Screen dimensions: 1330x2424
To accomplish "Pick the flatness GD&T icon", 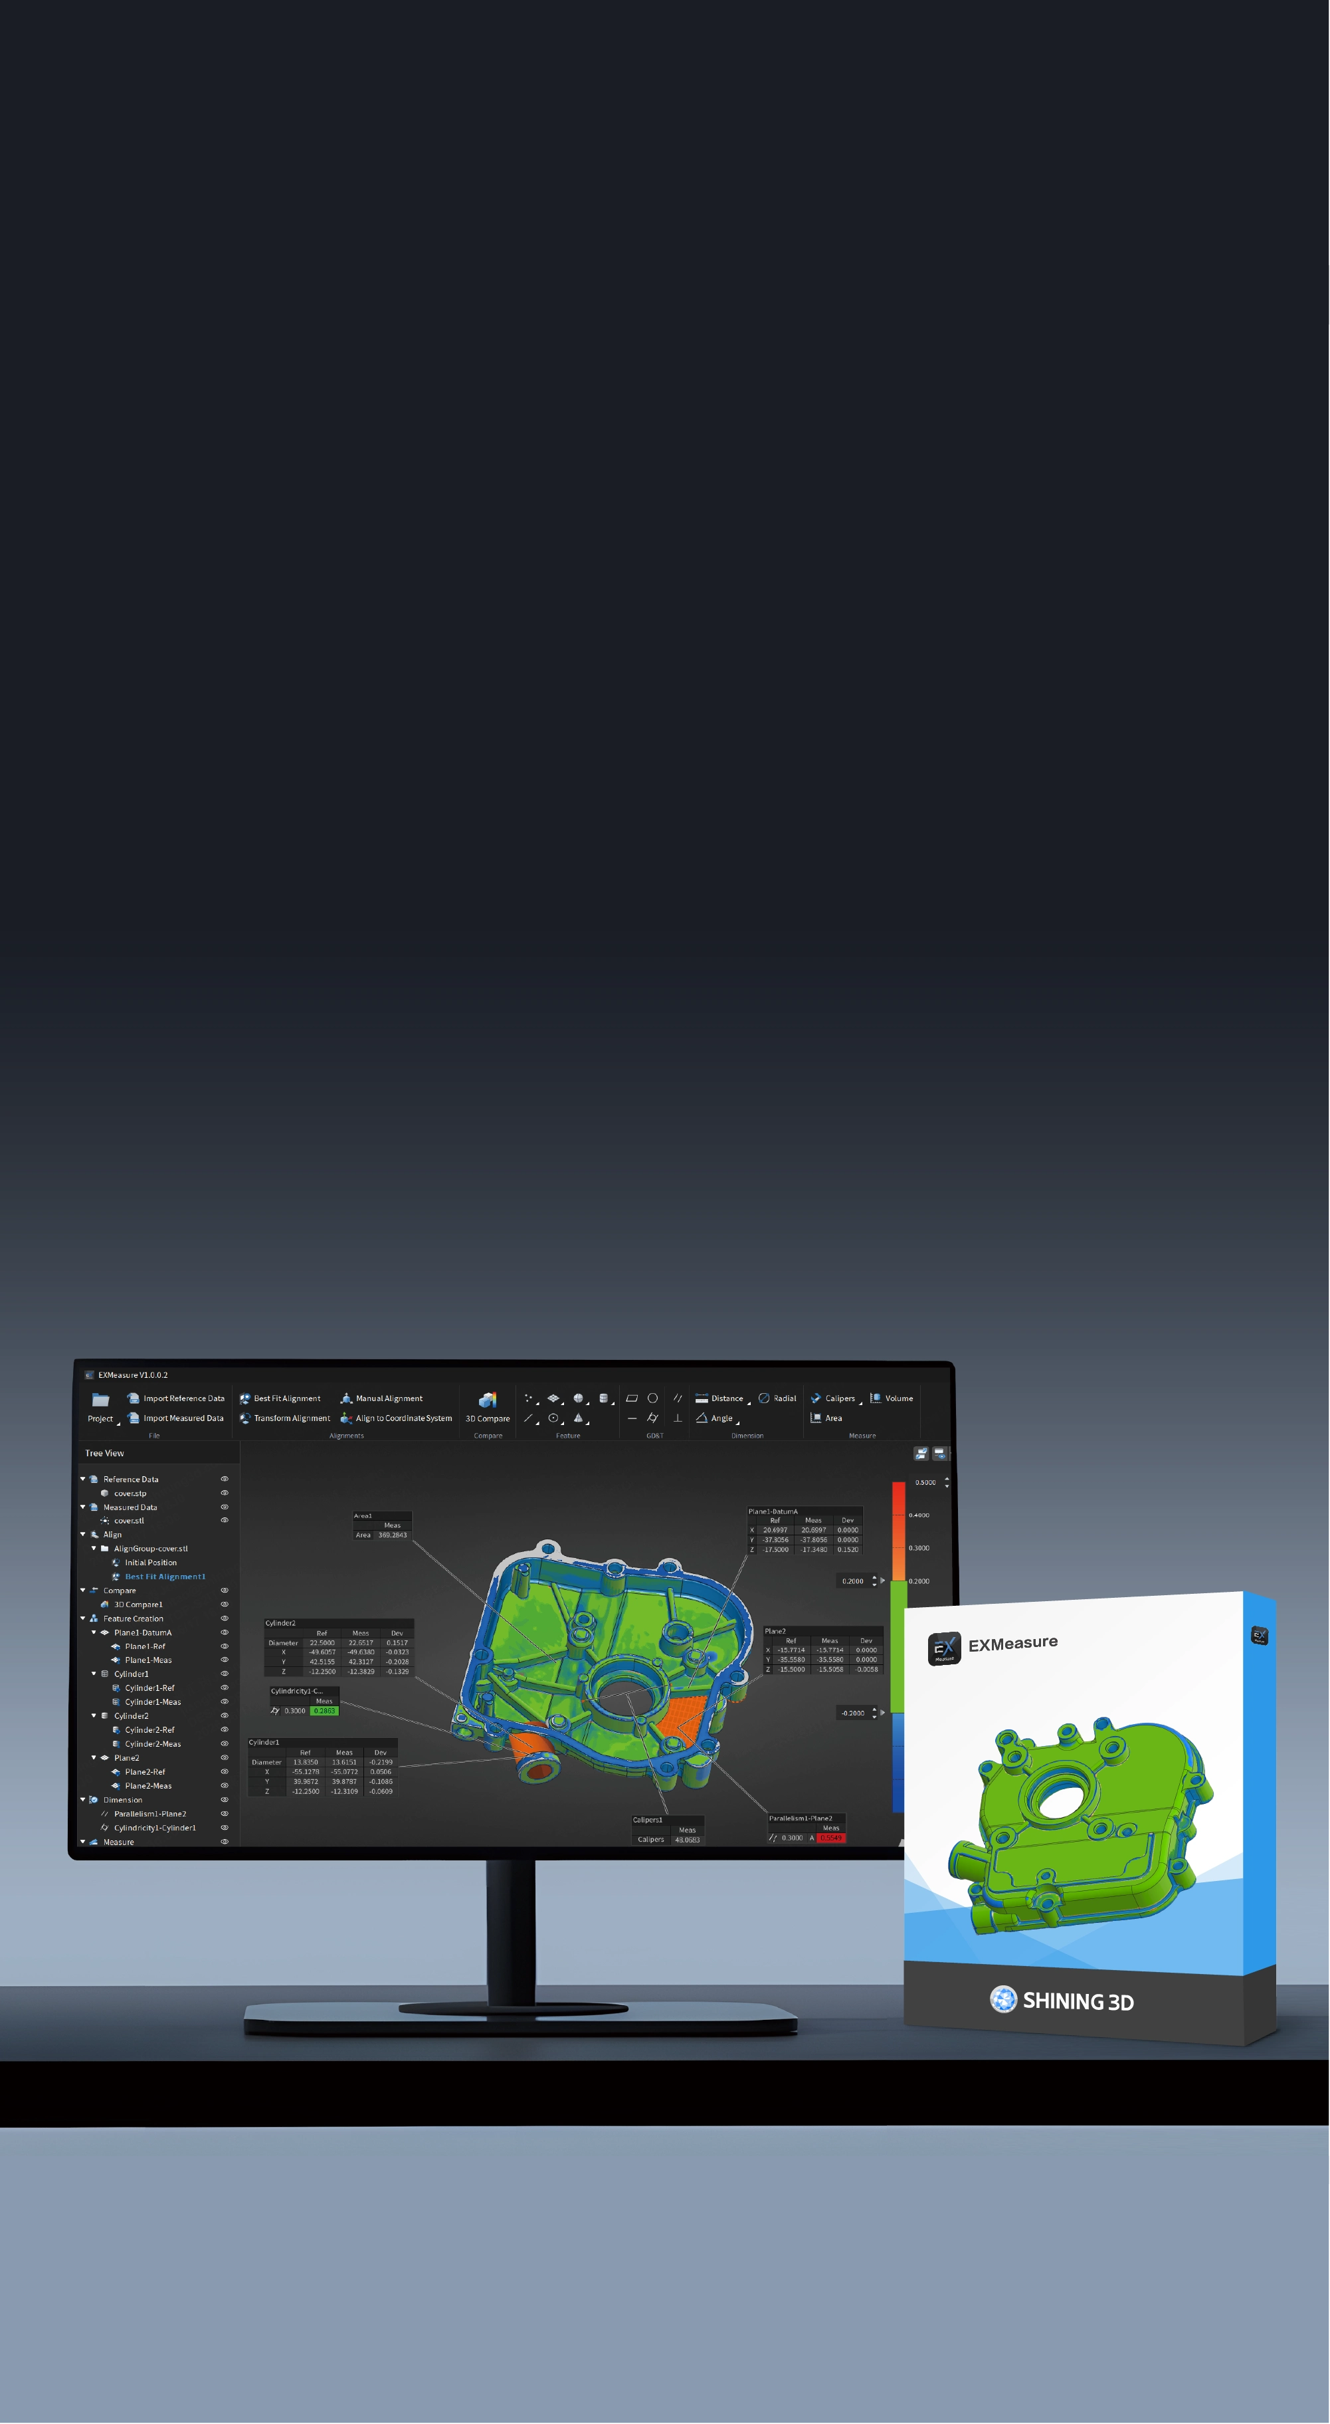I will pos(632,1398).
